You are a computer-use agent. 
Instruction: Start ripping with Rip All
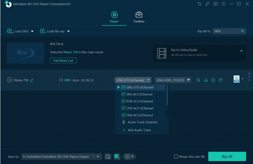(227, 156)
